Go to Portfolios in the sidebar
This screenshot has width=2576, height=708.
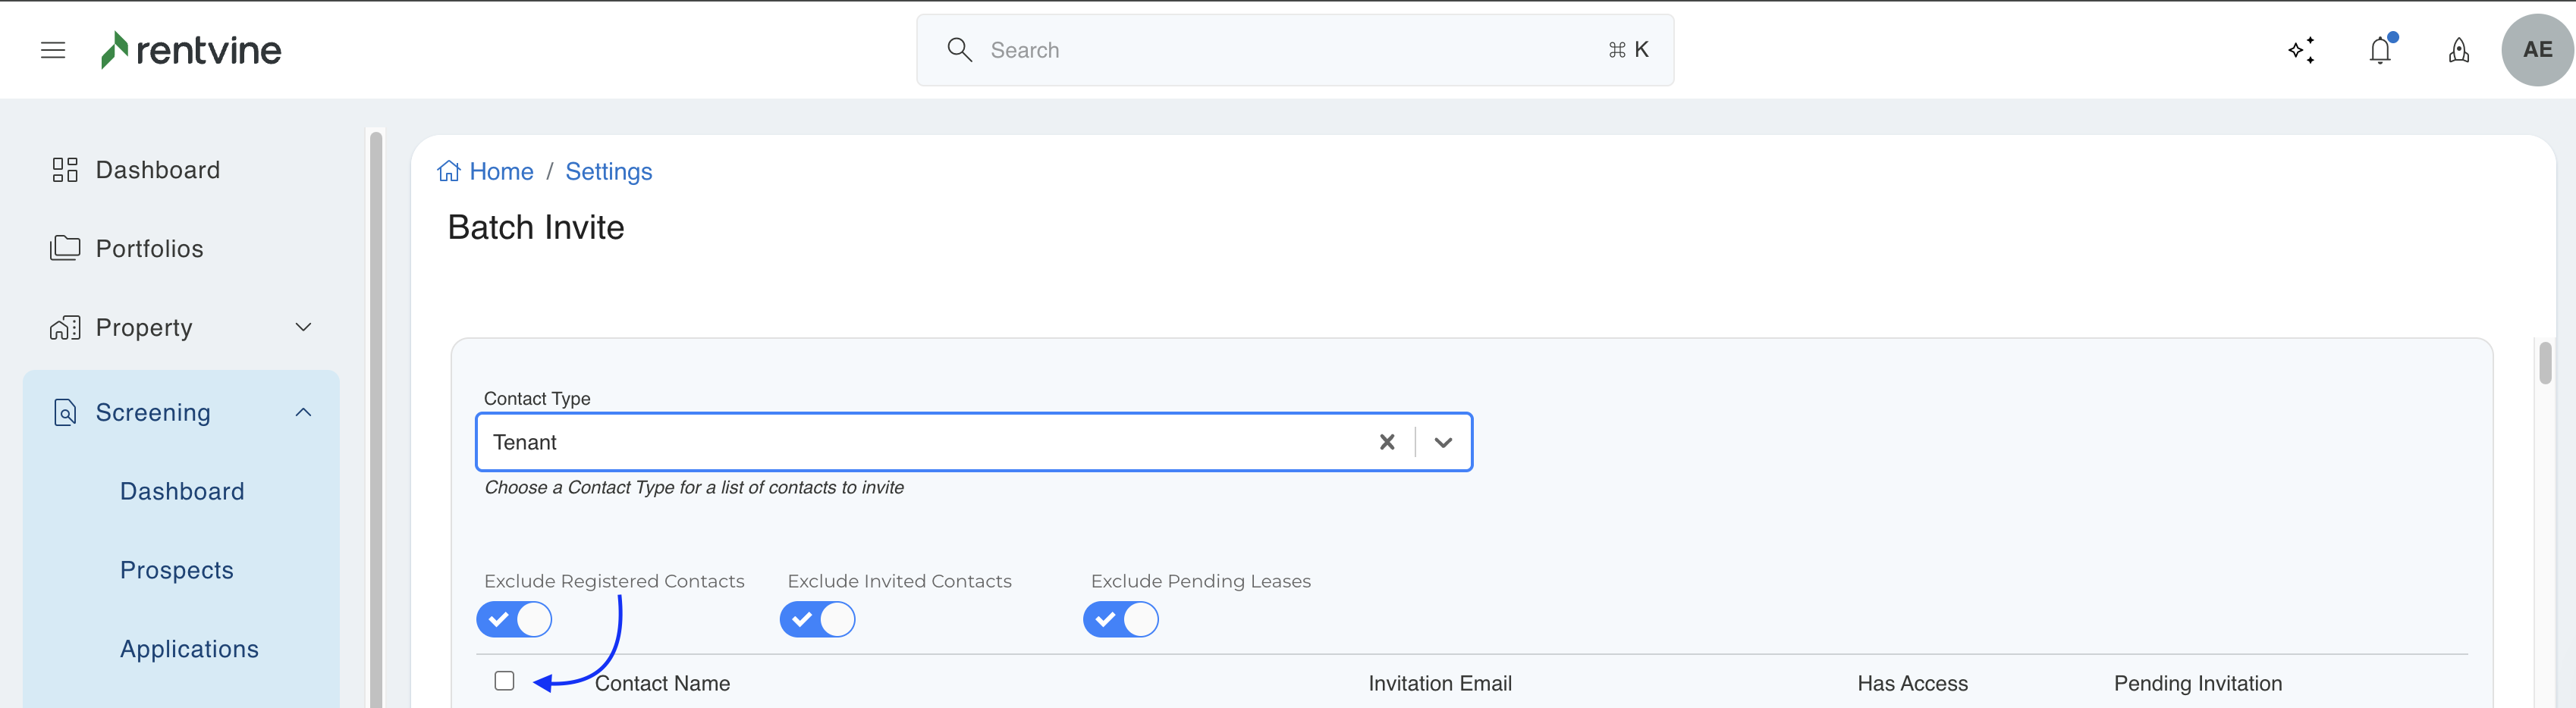[x=149, y=248]
